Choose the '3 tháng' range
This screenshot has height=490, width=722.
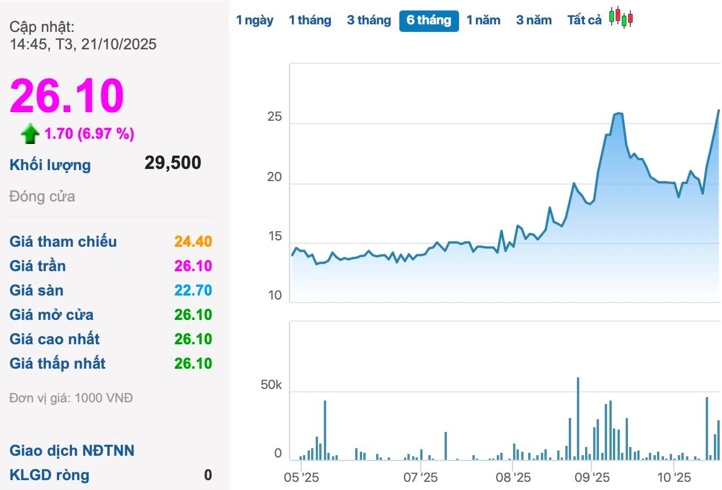pyautogui.click(x=369, y=20)
